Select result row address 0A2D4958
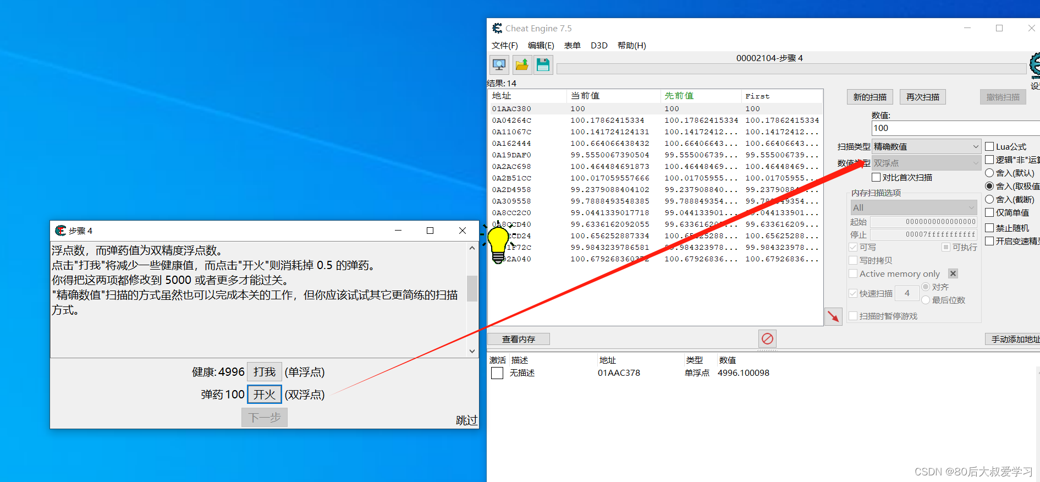Image resolution: width=1040 pixels, height=482 pixels. coord(656,190)
